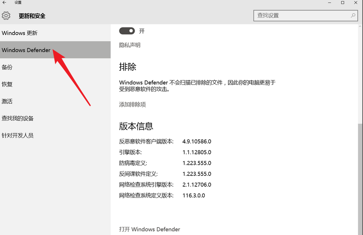Click value 116.3.0.0
This screenshot has height=235, width=363.
(x=194, y=195)
